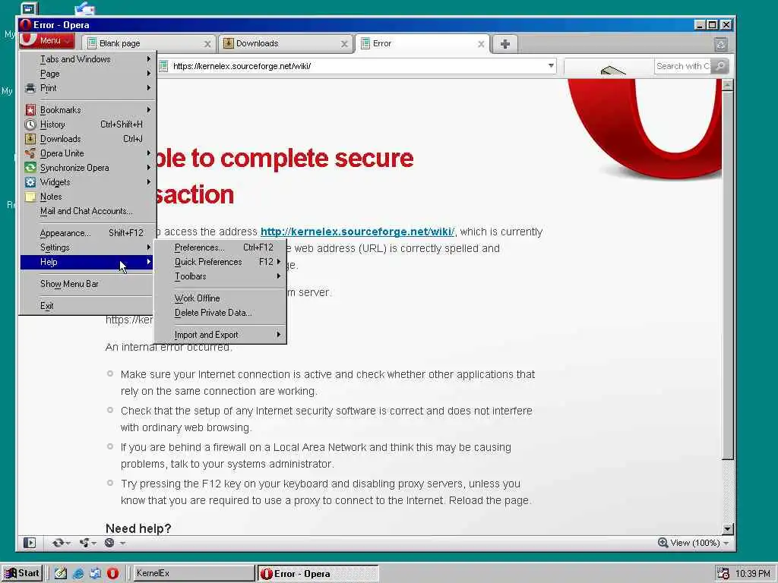Click the Outlook Express quick launch icon

[x=95, y=574]
